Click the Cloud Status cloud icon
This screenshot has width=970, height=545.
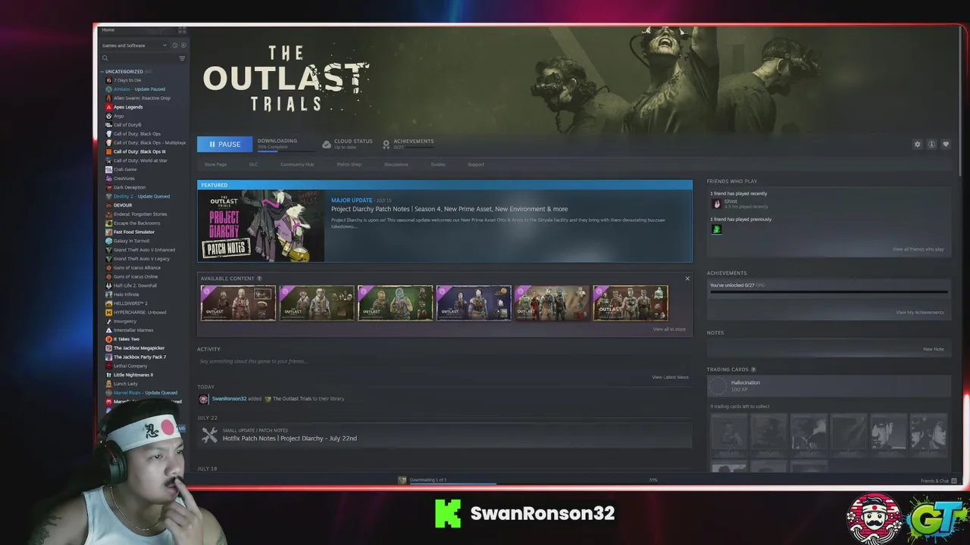(327, 144)
